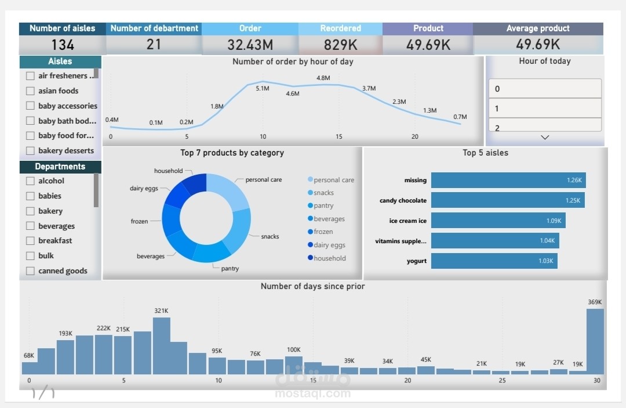Check the asian foods aisle checkbox
This screenshot has height=408, width=626.
click(x=30, y=91)
